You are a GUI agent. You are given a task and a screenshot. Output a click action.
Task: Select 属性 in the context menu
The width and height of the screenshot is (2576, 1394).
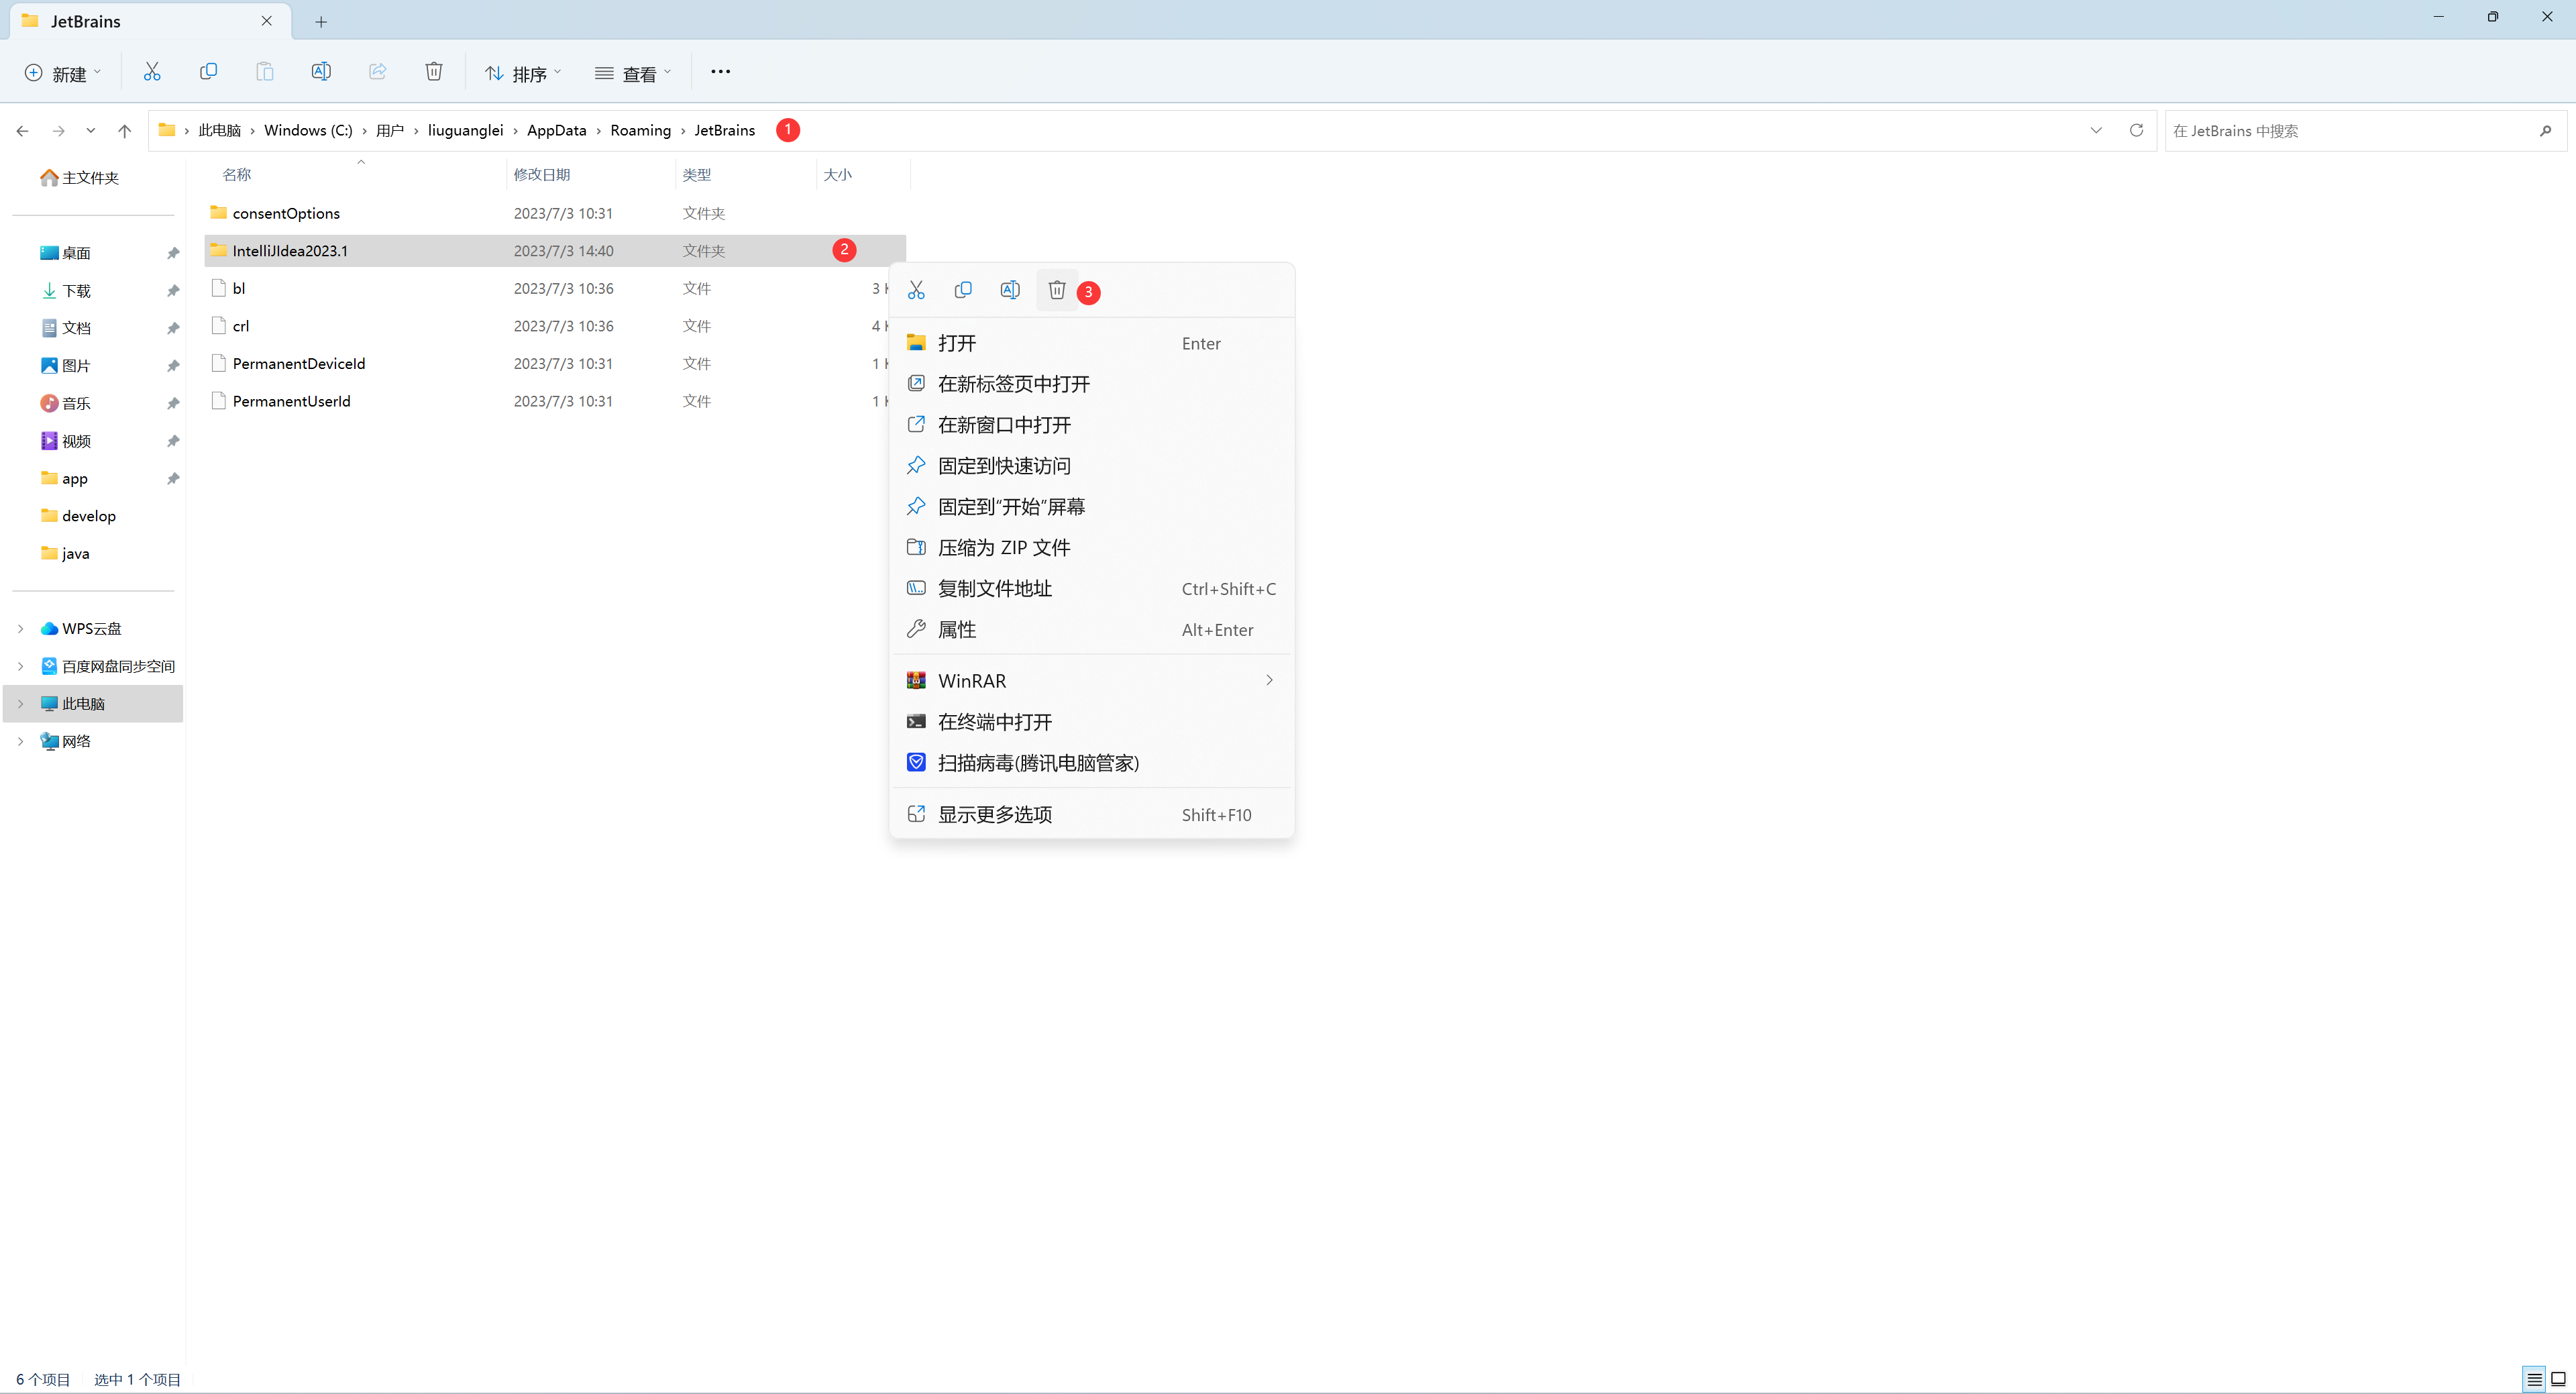1092,630
